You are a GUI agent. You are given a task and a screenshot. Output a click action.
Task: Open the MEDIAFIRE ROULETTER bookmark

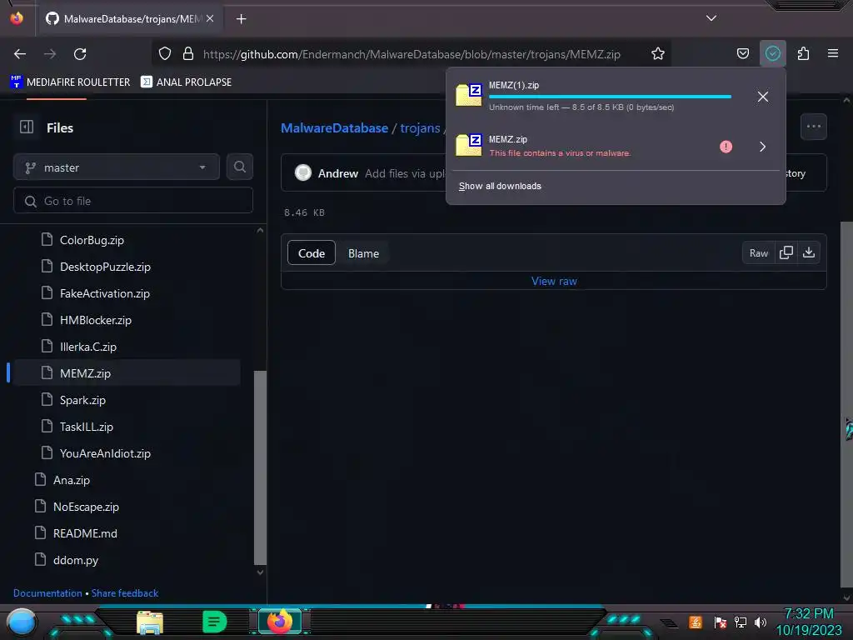(x=70, y=82)
